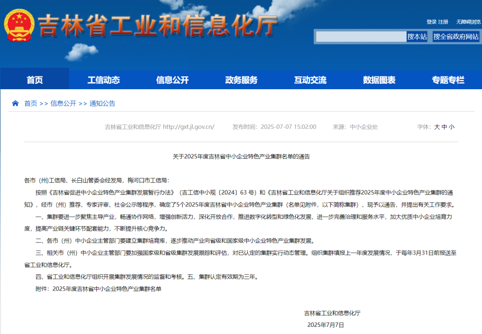Click inside the site search input box

(361, 37)
